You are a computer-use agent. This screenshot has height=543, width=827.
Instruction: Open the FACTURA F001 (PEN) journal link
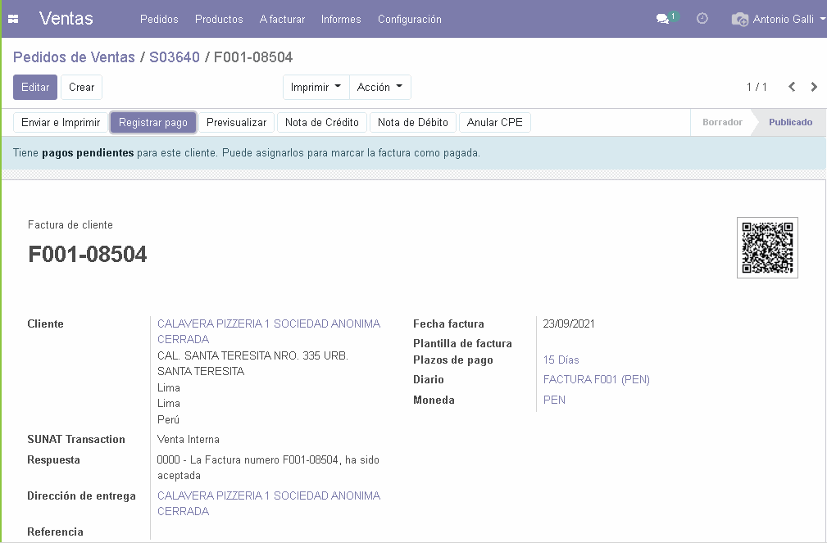point(596,379)
